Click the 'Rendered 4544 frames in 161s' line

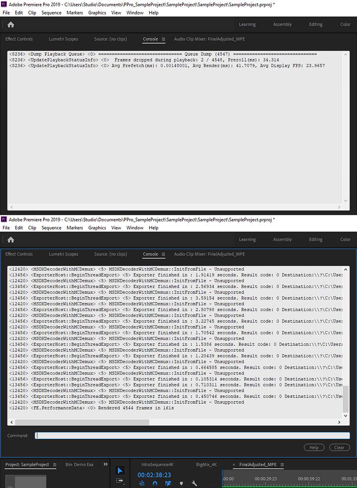pos(91,408)
